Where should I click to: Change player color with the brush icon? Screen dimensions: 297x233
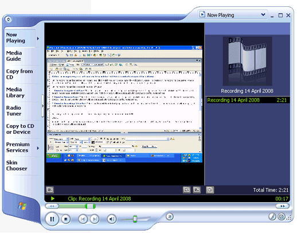(x=272, y=217)
